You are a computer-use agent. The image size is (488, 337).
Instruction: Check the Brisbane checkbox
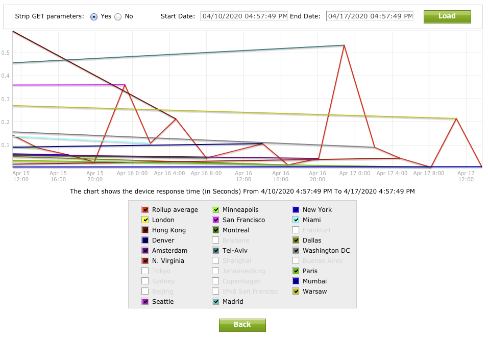coord(216,240)
